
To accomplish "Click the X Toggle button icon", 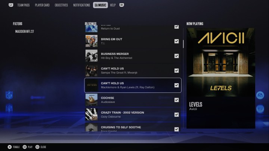I will pyautogui.click(x=10, y=147).
